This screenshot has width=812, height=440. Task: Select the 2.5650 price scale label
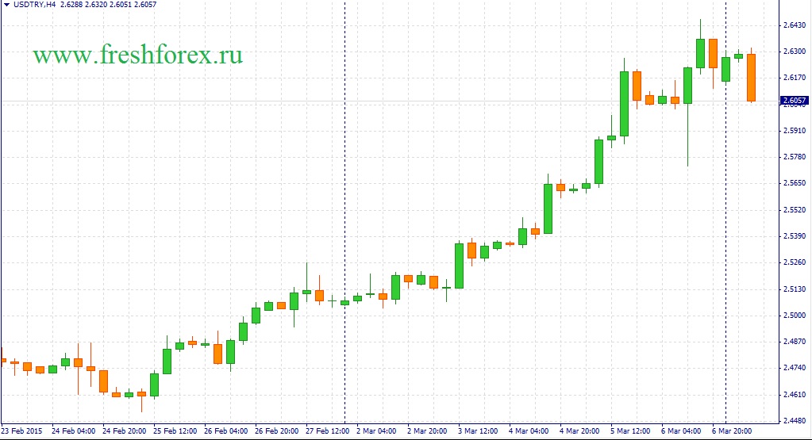pyautogui.click(x=794, y=183)
